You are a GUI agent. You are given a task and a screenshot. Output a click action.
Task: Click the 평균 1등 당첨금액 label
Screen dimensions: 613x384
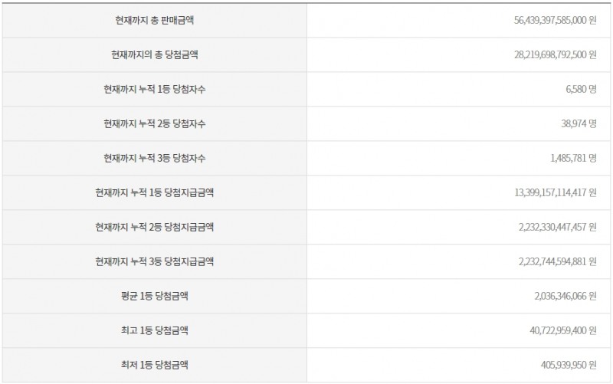(x=154, y=296)
